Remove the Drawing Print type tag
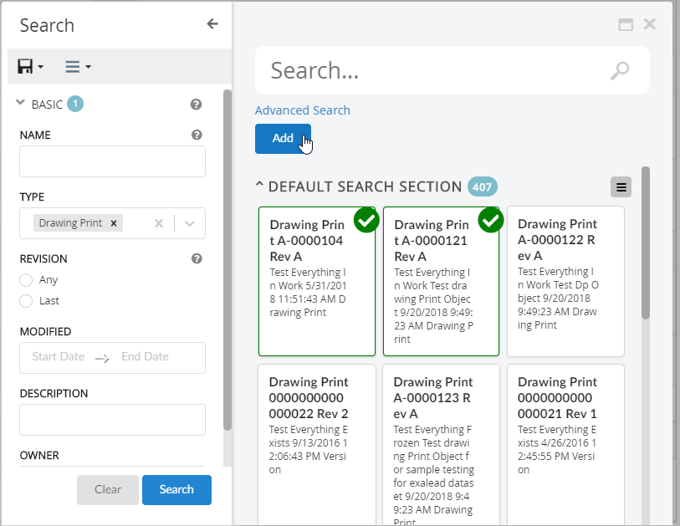Viewport: 680px width, 526px height. [x=114, y=223]
